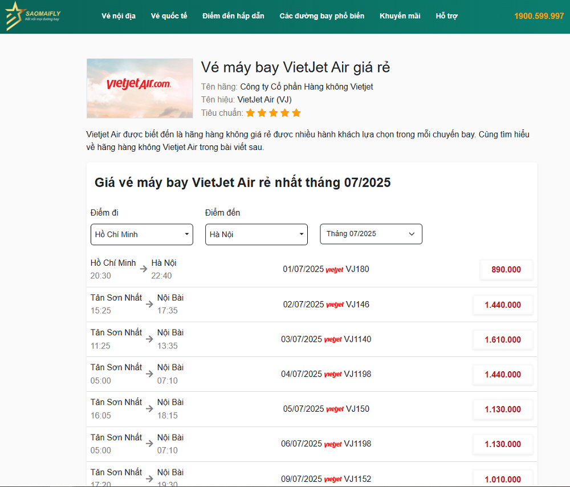Click Công ty Cổ phần Hàng không Vietjet text
This screenshot has width=570, height=487.
point(307,87)
